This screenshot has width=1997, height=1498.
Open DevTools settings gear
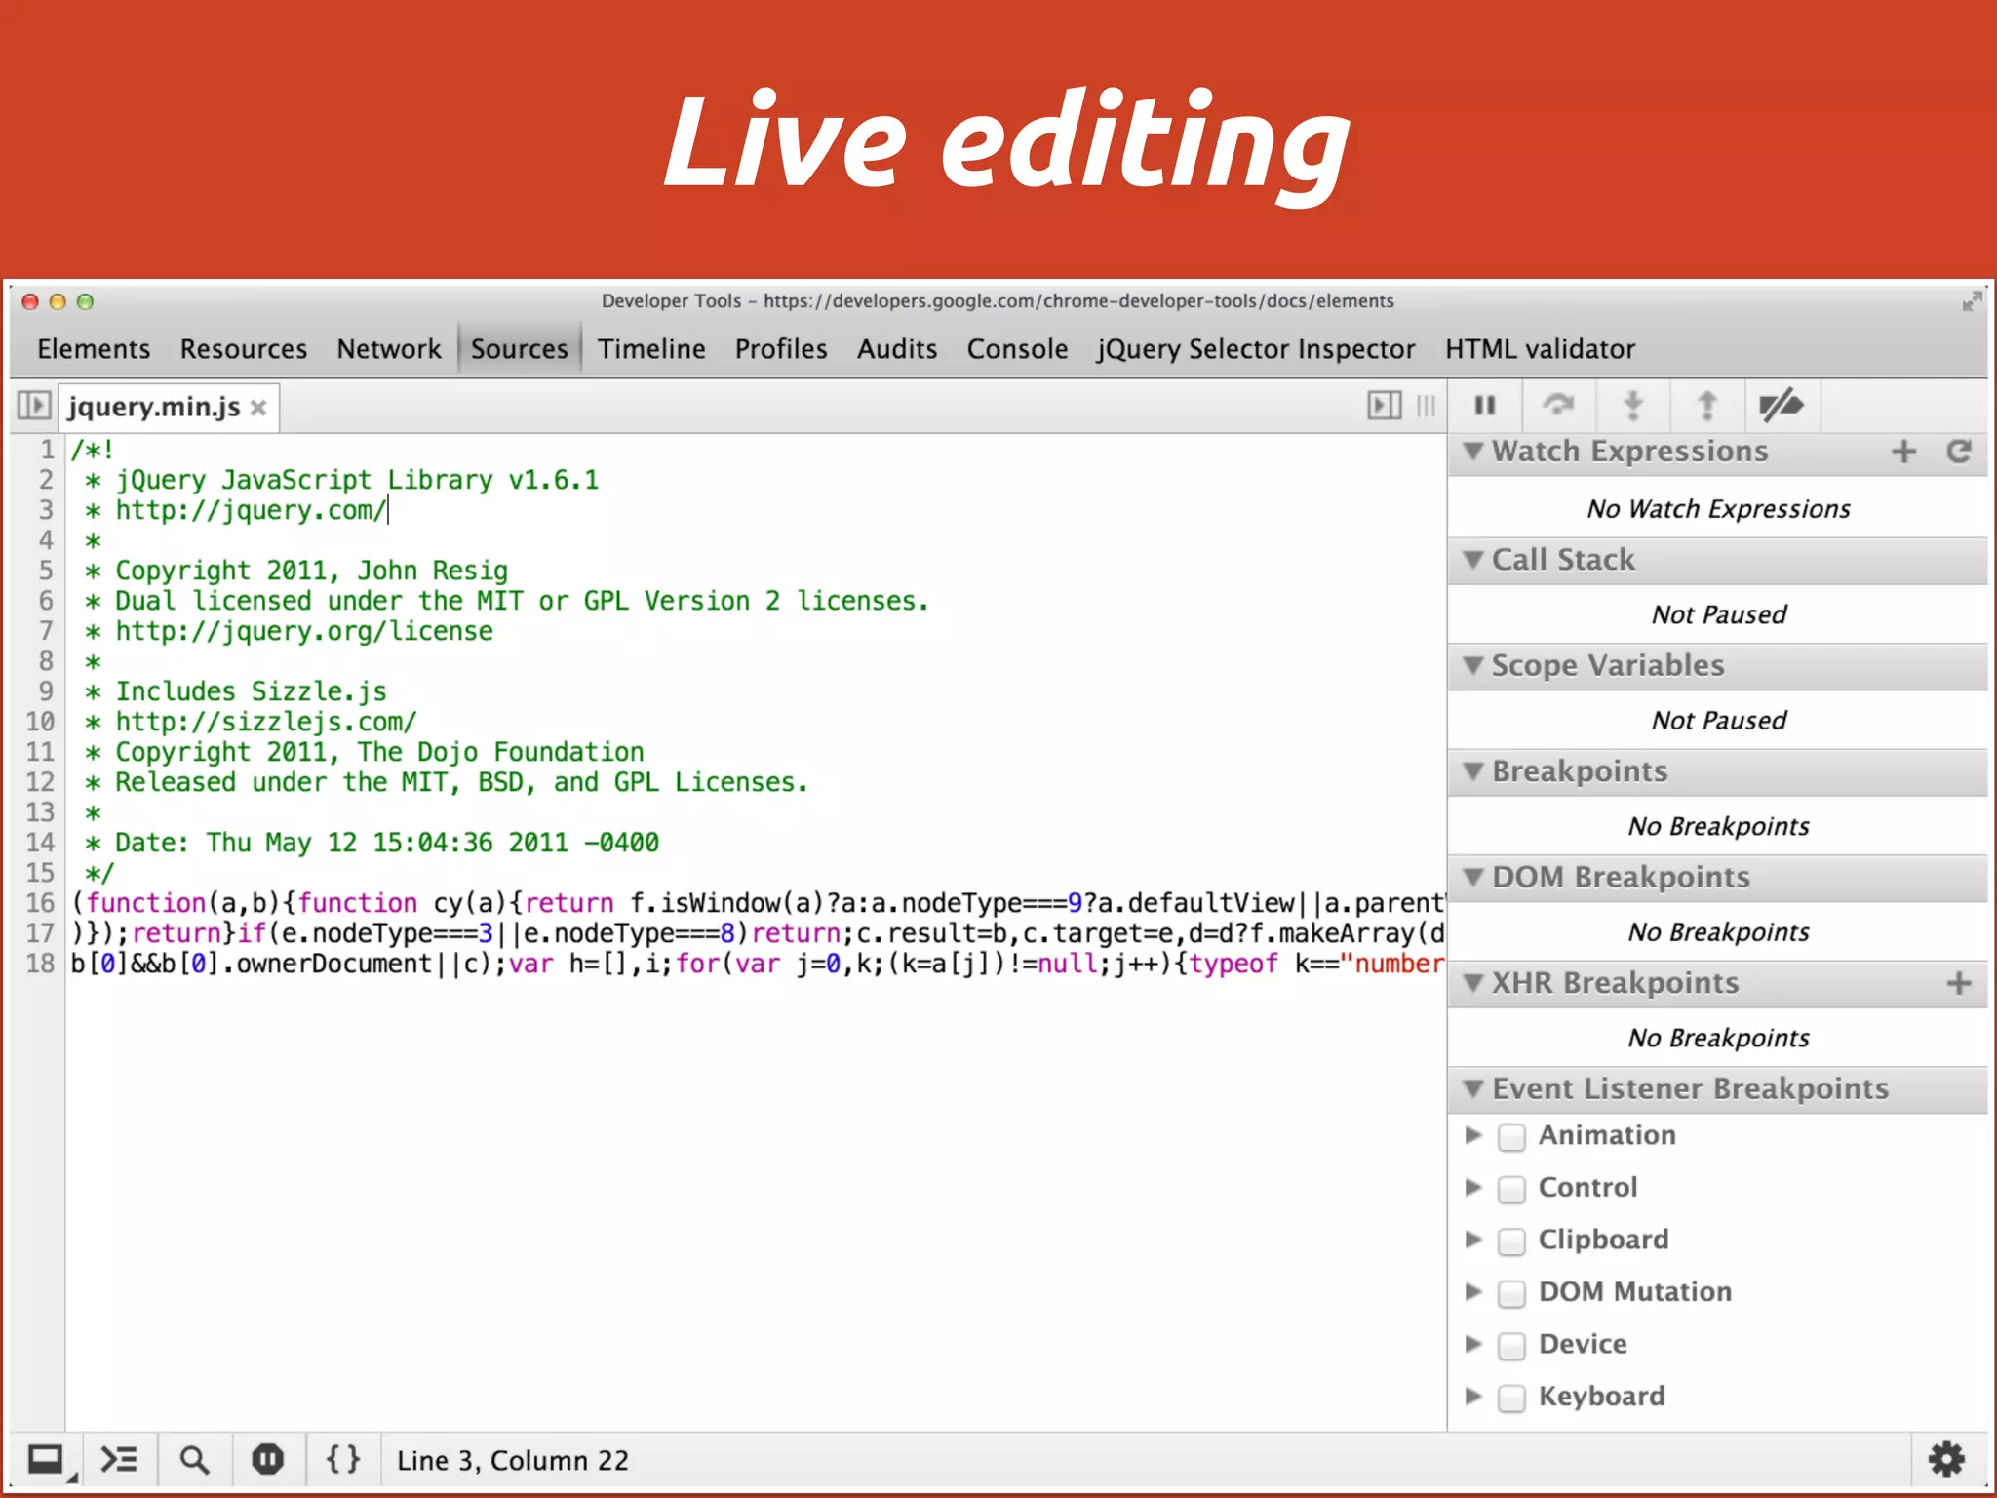click(1947, 1459)
